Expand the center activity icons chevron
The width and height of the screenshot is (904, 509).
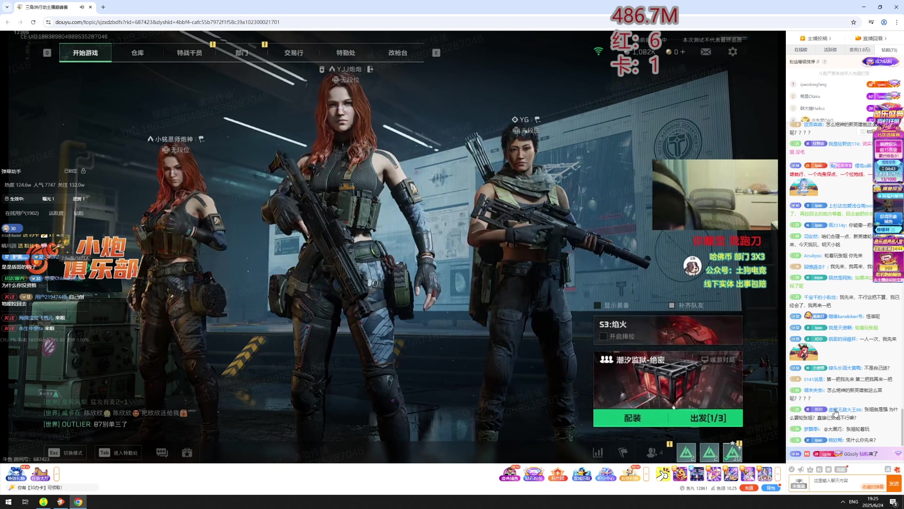[x=646, y=474]
